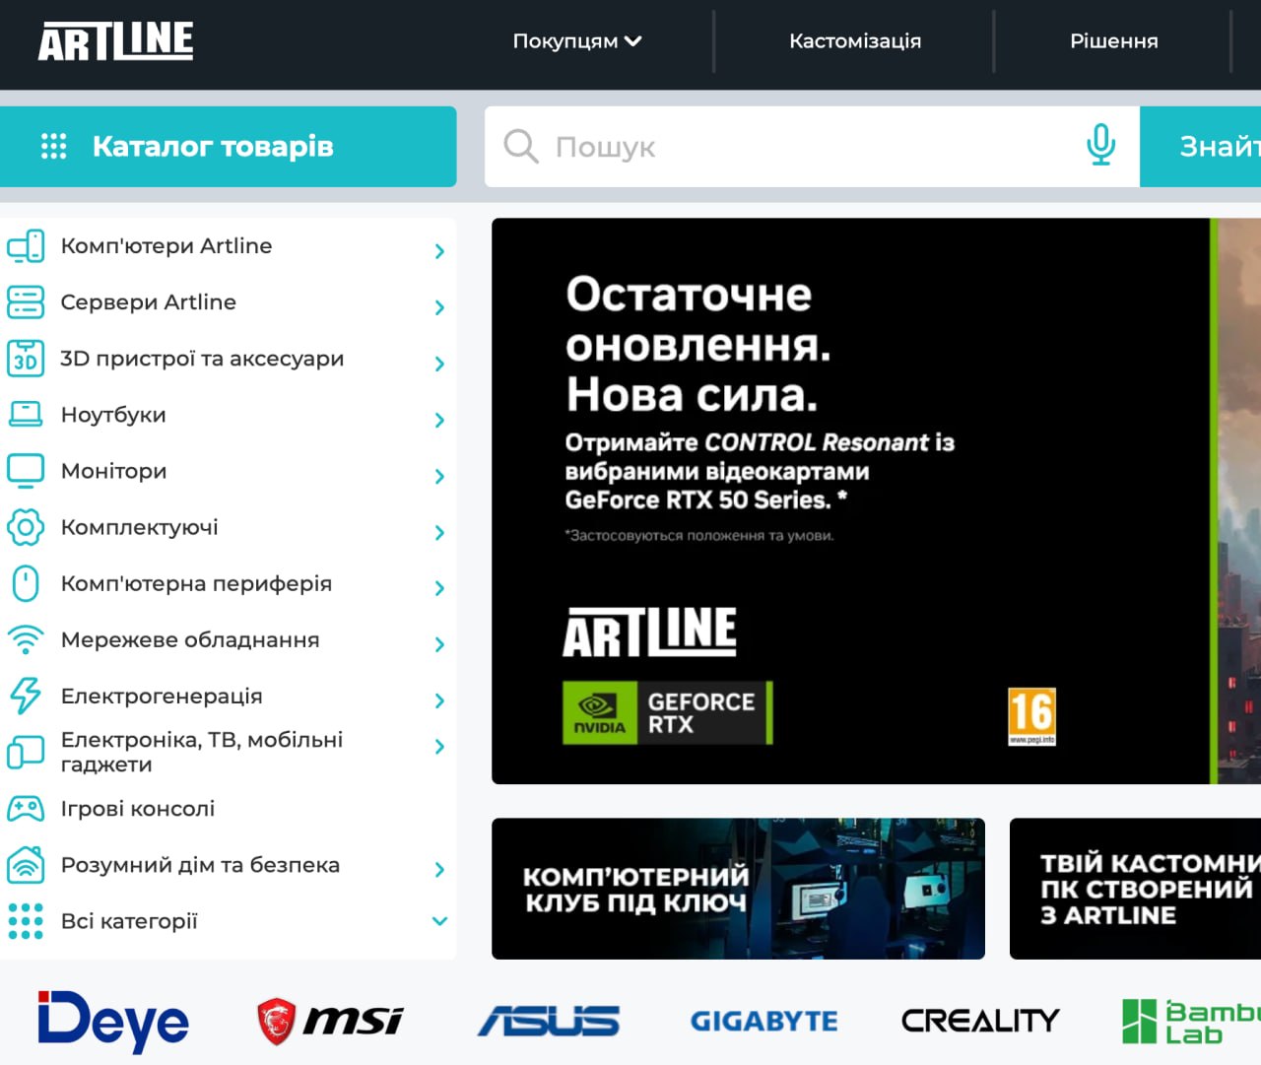The height and width of the screenshot is (1065, 1261).
Task: Click the Ноутбуки laptop icon
Action: (26, 414)
